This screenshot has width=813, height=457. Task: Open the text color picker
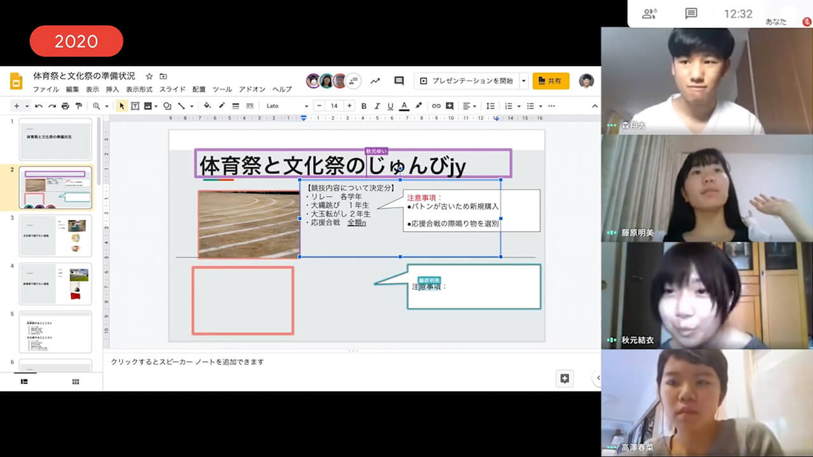click(405, 106)
